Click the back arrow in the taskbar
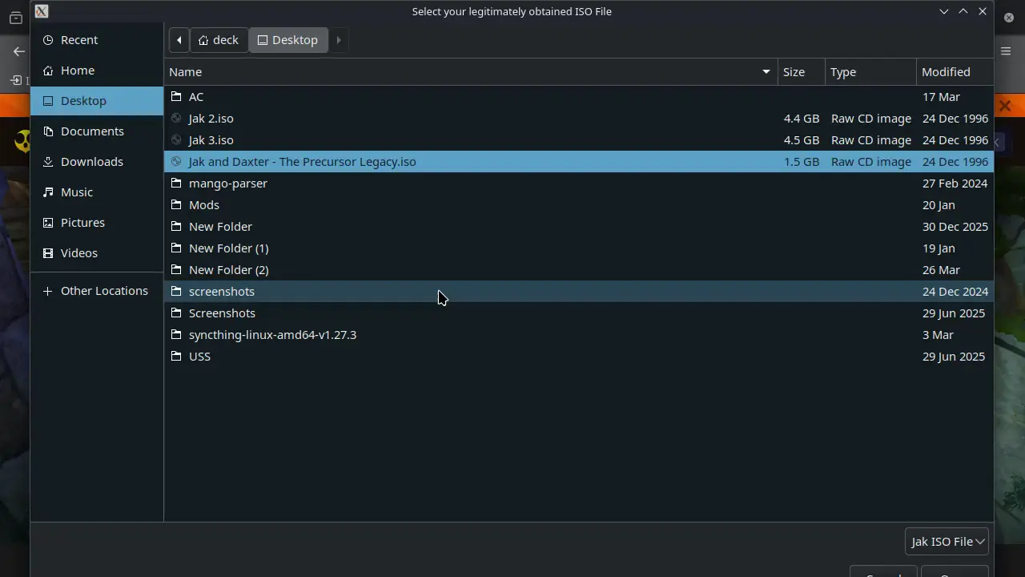 (x=18, y=51)
